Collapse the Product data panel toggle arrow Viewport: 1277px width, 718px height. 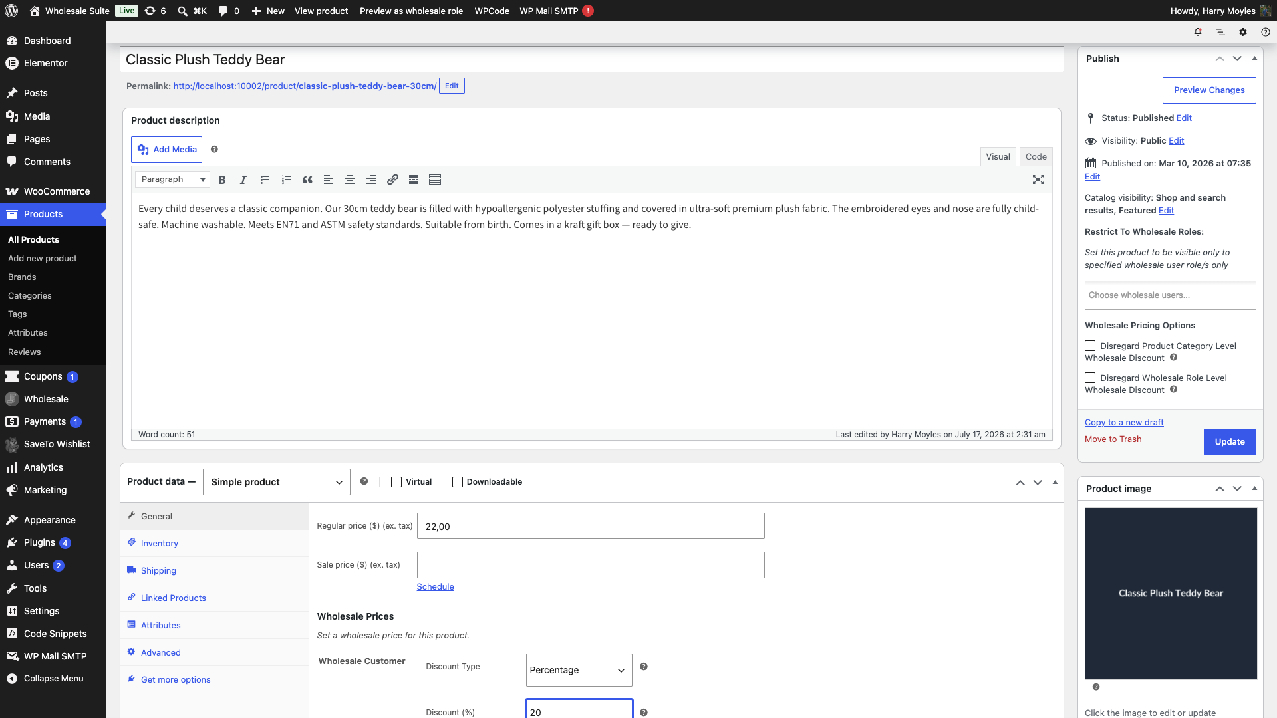[x=1055, y=482]
